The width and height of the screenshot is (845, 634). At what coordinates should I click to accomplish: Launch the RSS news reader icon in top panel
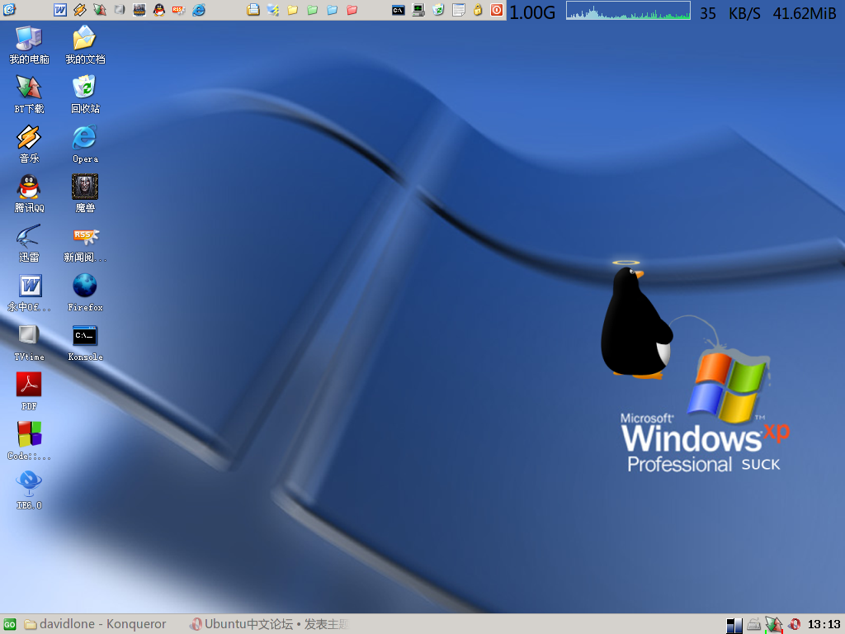179,9
